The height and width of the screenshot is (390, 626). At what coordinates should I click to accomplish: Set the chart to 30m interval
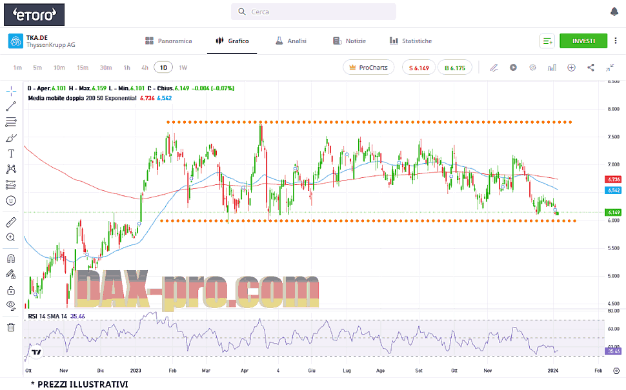click(x=106, y=68)
